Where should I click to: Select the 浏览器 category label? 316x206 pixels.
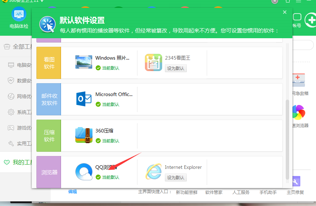click(49, 172)
